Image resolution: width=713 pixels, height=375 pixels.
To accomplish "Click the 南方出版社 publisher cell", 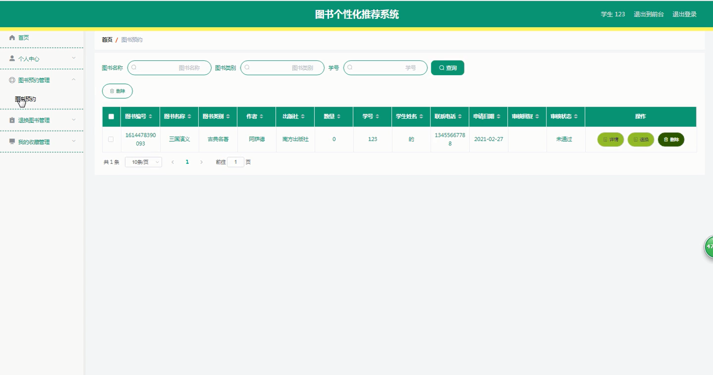I will coord(295,139).
